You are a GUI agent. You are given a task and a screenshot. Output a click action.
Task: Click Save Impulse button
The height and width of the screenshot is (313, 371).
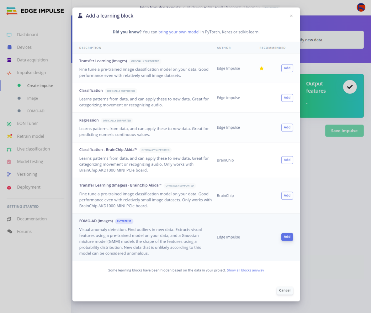tap(344, 131)
